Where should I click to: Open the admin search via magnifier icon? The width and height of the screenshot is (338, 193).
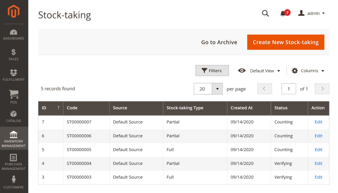pos(265,13)
